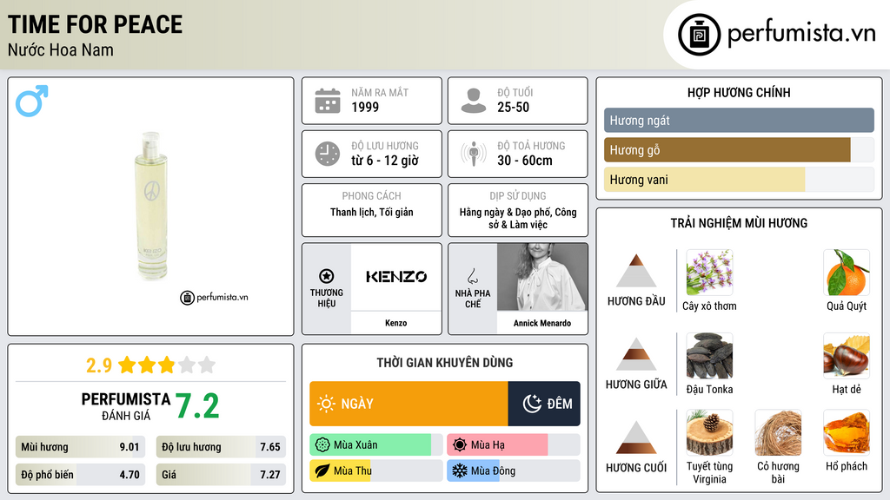
Task: Click the Mùa Thu season bar
Action: tap(375, 470)
